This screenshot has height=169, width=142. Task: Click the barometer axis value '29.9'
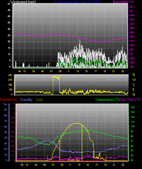coord(132,15)
